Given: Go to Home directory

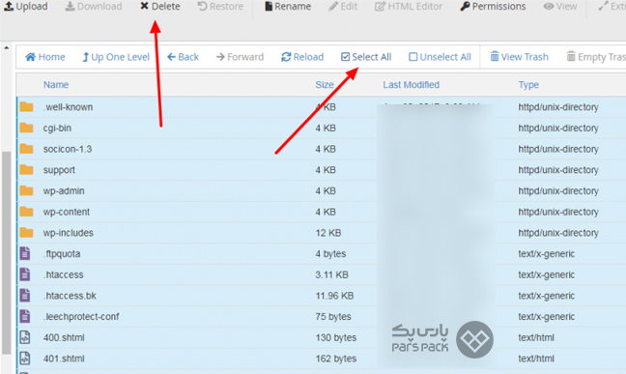Looking at the screenshot, I should point(45,57).
